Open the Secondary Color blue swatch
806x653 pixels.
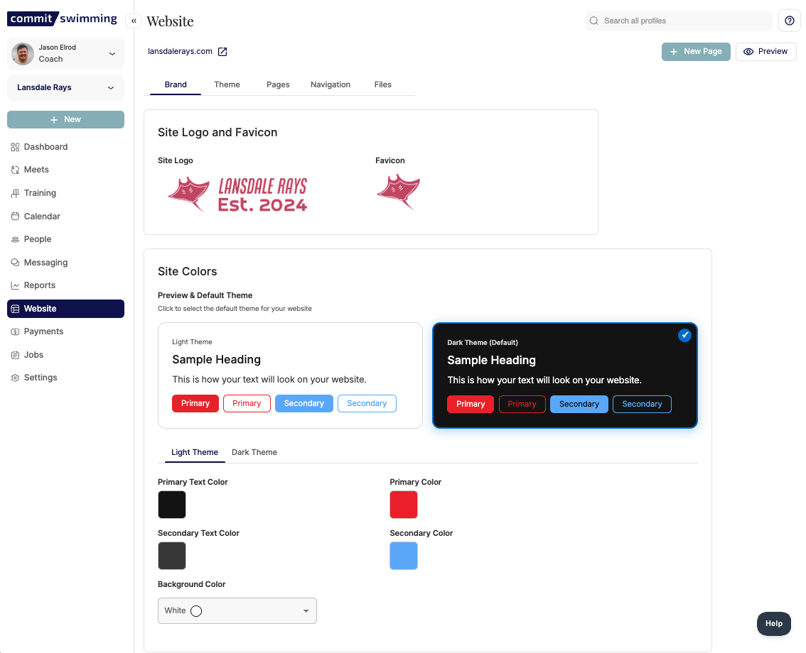click(x=404, y=556)
